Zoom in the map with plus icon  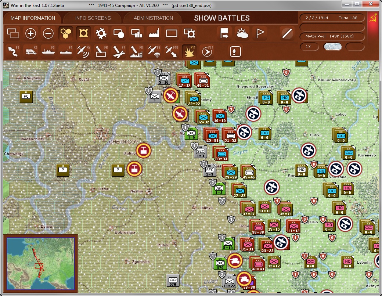pos(31,33)
